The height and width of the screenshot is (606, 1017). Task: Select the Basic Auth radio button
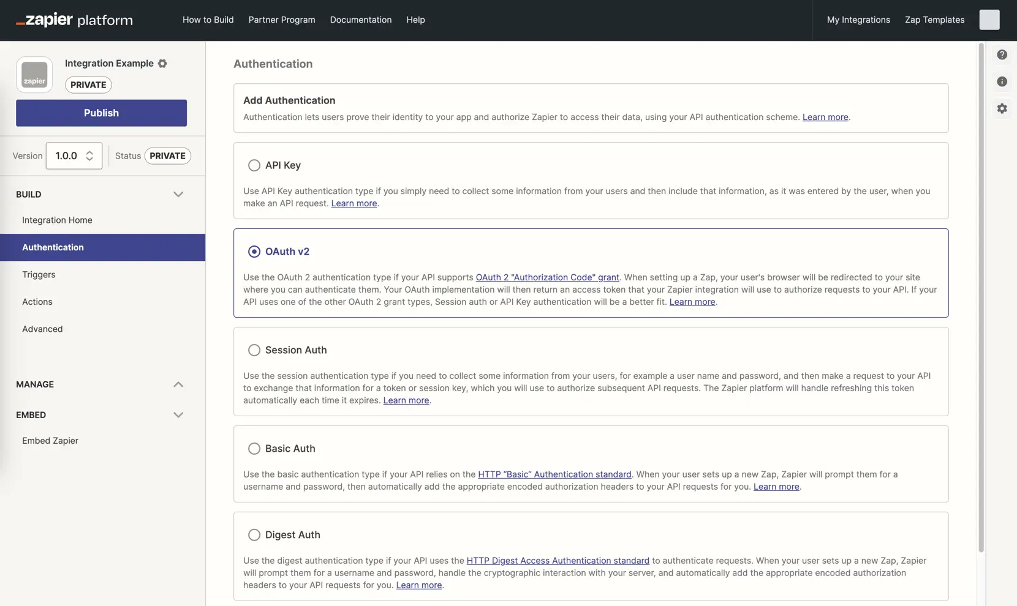[x=254, y=449]
